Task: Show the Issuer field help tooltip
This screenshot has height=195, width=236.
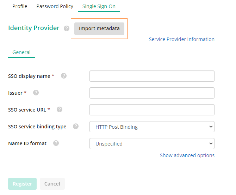Action: click(x=36, y=93)
